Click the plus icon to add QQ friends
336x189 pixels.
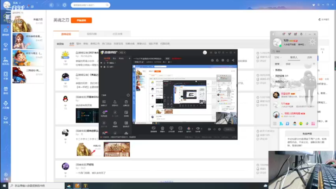[314, 64]
